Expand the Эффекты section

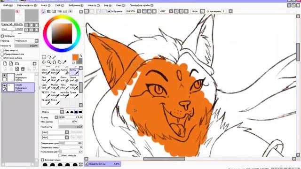pyautogui.click(x=2, y=36)
